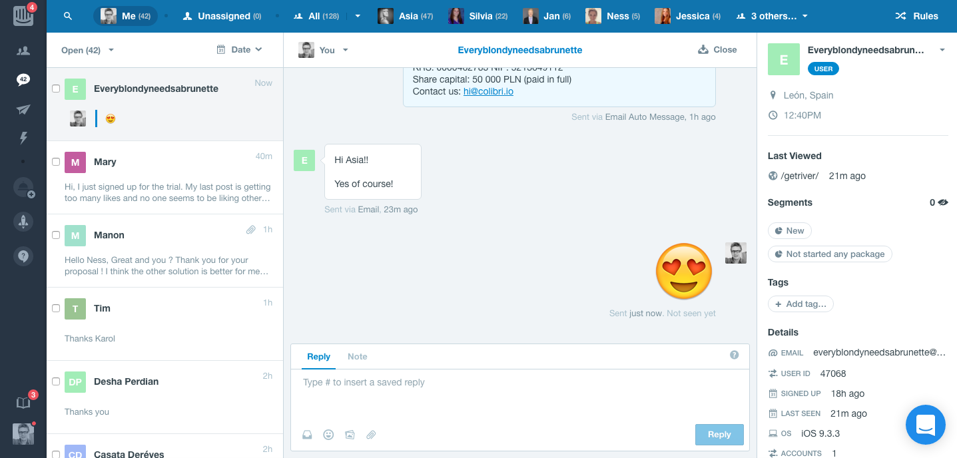Check the Everyblondyneedsabrunette conversation checkbox
The height and width of the screenshot is (458, 957).
pos(56,89)
